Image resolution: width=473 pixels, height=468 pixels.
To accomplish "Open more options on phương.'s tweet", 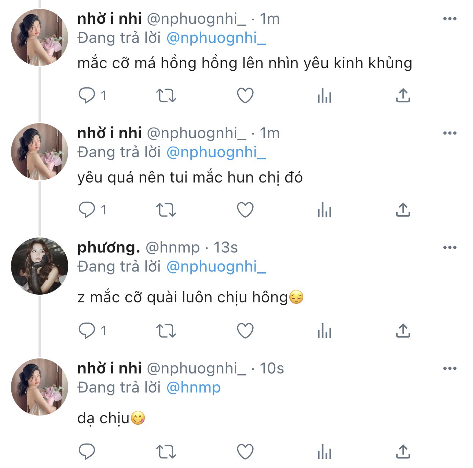I will [450, 247].
